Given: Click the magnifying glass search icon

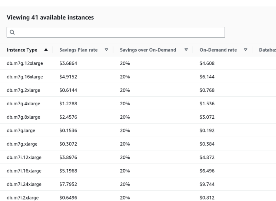Looking at the screenshot, I should [12, 32].
